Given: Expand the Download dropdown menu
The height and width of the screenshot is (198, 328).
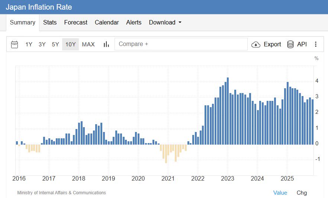Looking at the screenshot, I should (165, 22).
